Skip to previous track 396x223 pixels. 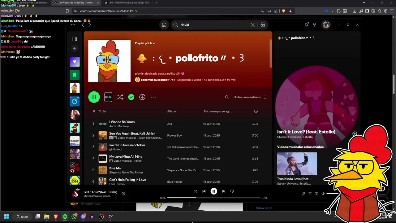[x=204, y=191]
